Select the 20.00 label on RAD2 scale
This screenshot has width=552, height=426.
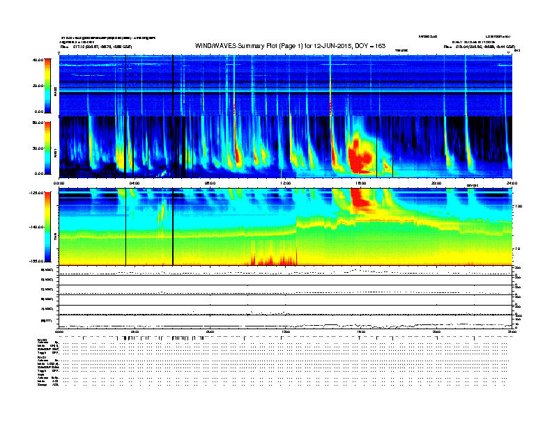[x=38, y=86]
